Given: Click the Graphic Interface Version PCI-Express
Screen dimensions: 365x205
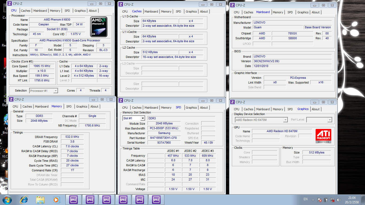Looking at the screenshot, I should point(298,78).
